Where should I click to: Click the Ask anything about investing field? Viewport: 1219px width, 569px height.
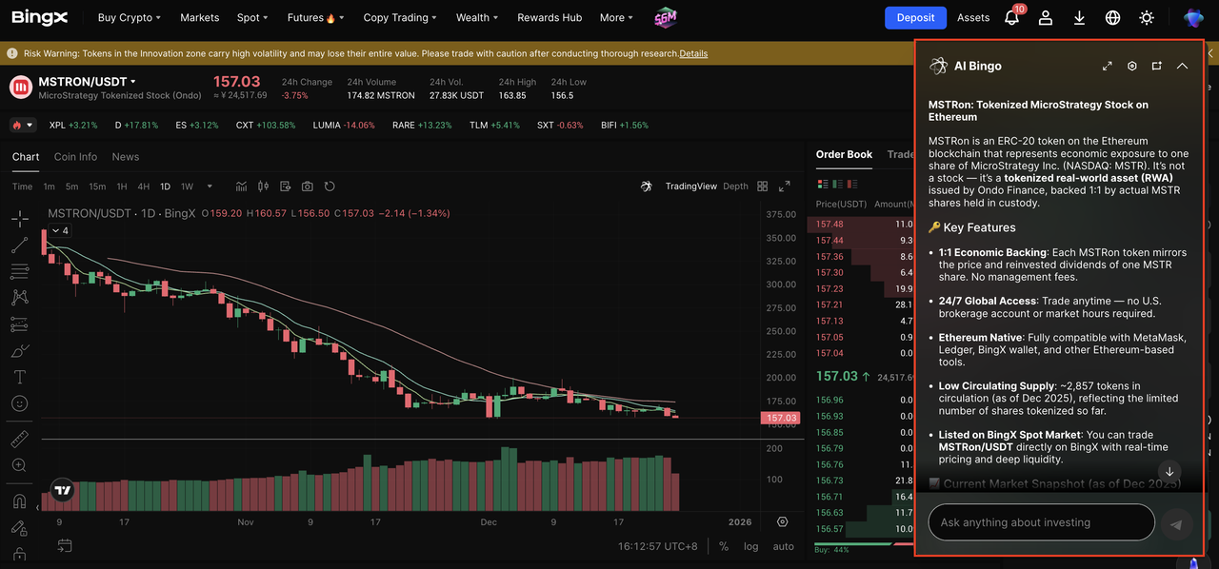pyautogui.click(x=1040, y=522)
